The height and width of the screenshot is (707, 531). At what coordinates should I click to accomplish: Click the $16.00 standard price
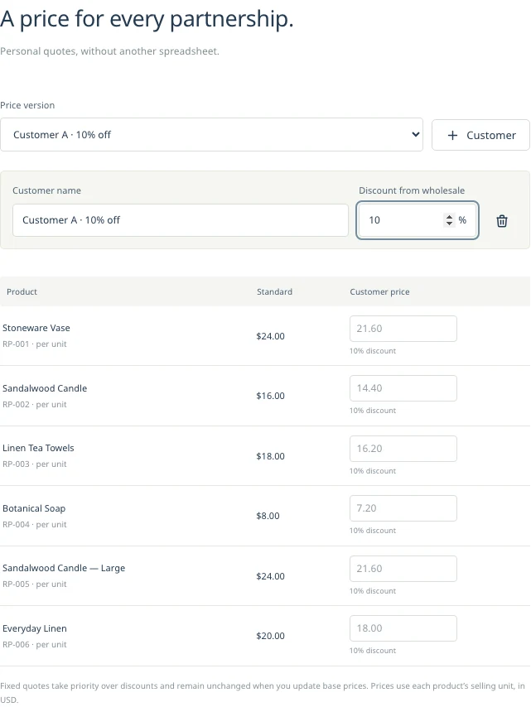pyautogui.click(x=270, y=396)
